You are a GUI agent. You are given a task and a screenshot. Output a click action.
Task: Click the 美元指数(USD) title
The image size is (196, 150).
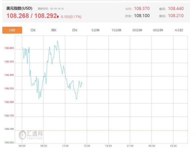coord(19,8)
